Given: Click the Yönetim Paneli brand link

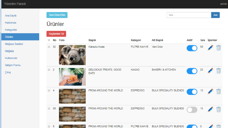Looking at the screenshot, I should click(x=15, y=4).
